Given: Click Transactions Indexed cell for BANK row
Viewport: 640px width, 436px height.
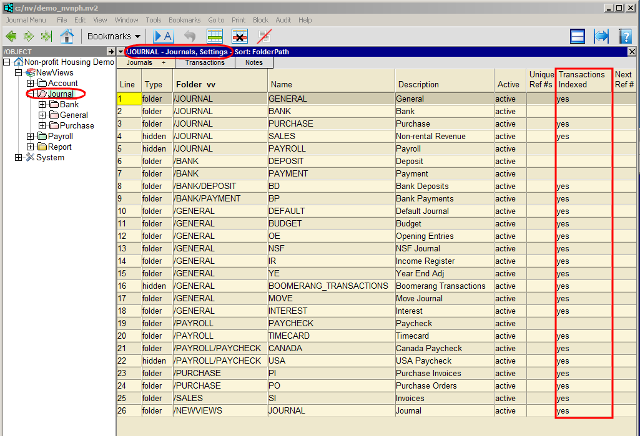Looking at the screenshot, I should [583, 112].
